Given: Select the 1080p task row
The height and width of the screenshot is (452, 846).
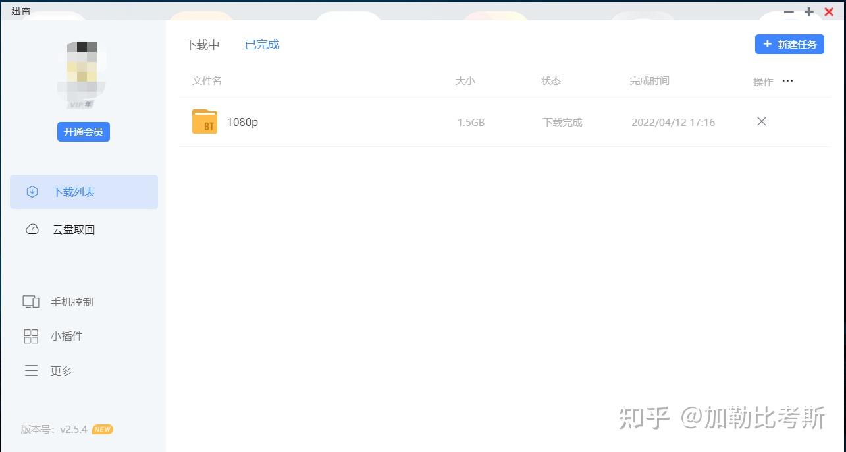Looking at the screenshot, I should (395, 121).
